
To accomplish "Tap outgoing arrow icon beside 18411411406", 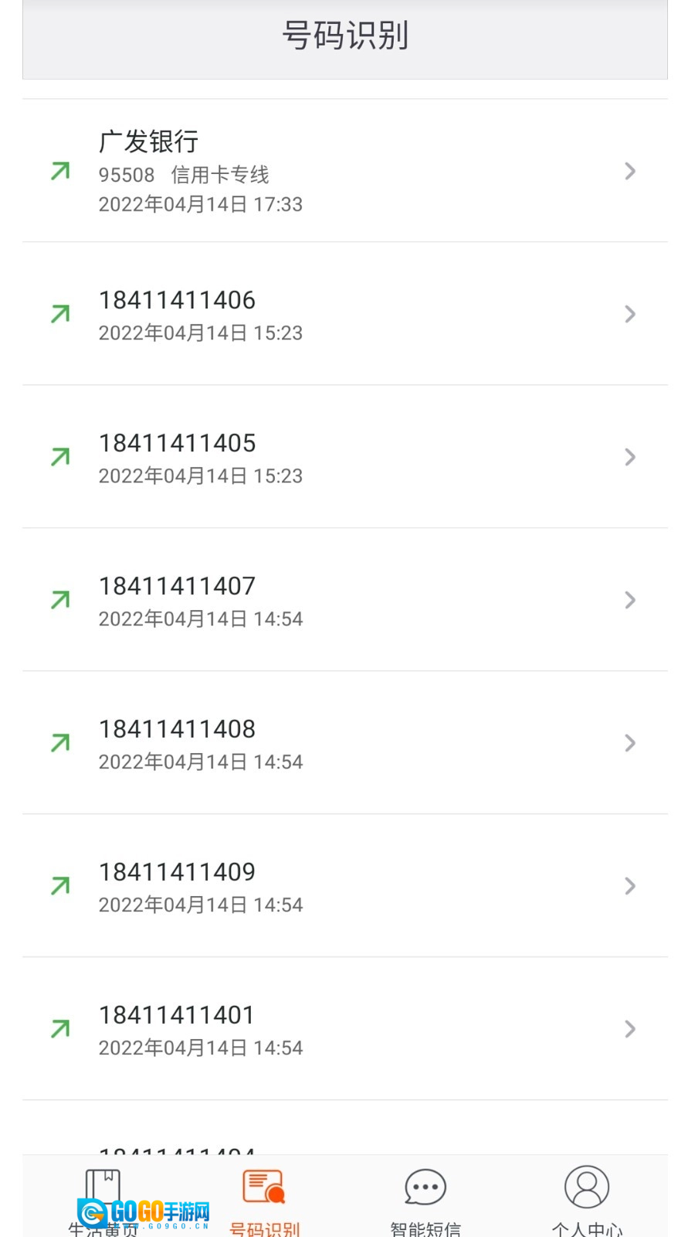I will pos(60,314).
